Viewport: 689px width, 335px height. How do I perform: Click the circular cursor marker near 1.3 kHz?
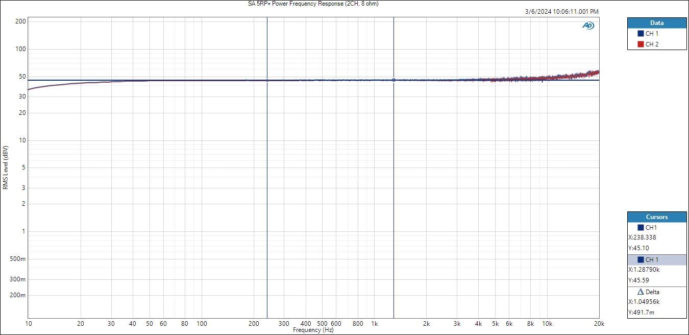[393, 80]
